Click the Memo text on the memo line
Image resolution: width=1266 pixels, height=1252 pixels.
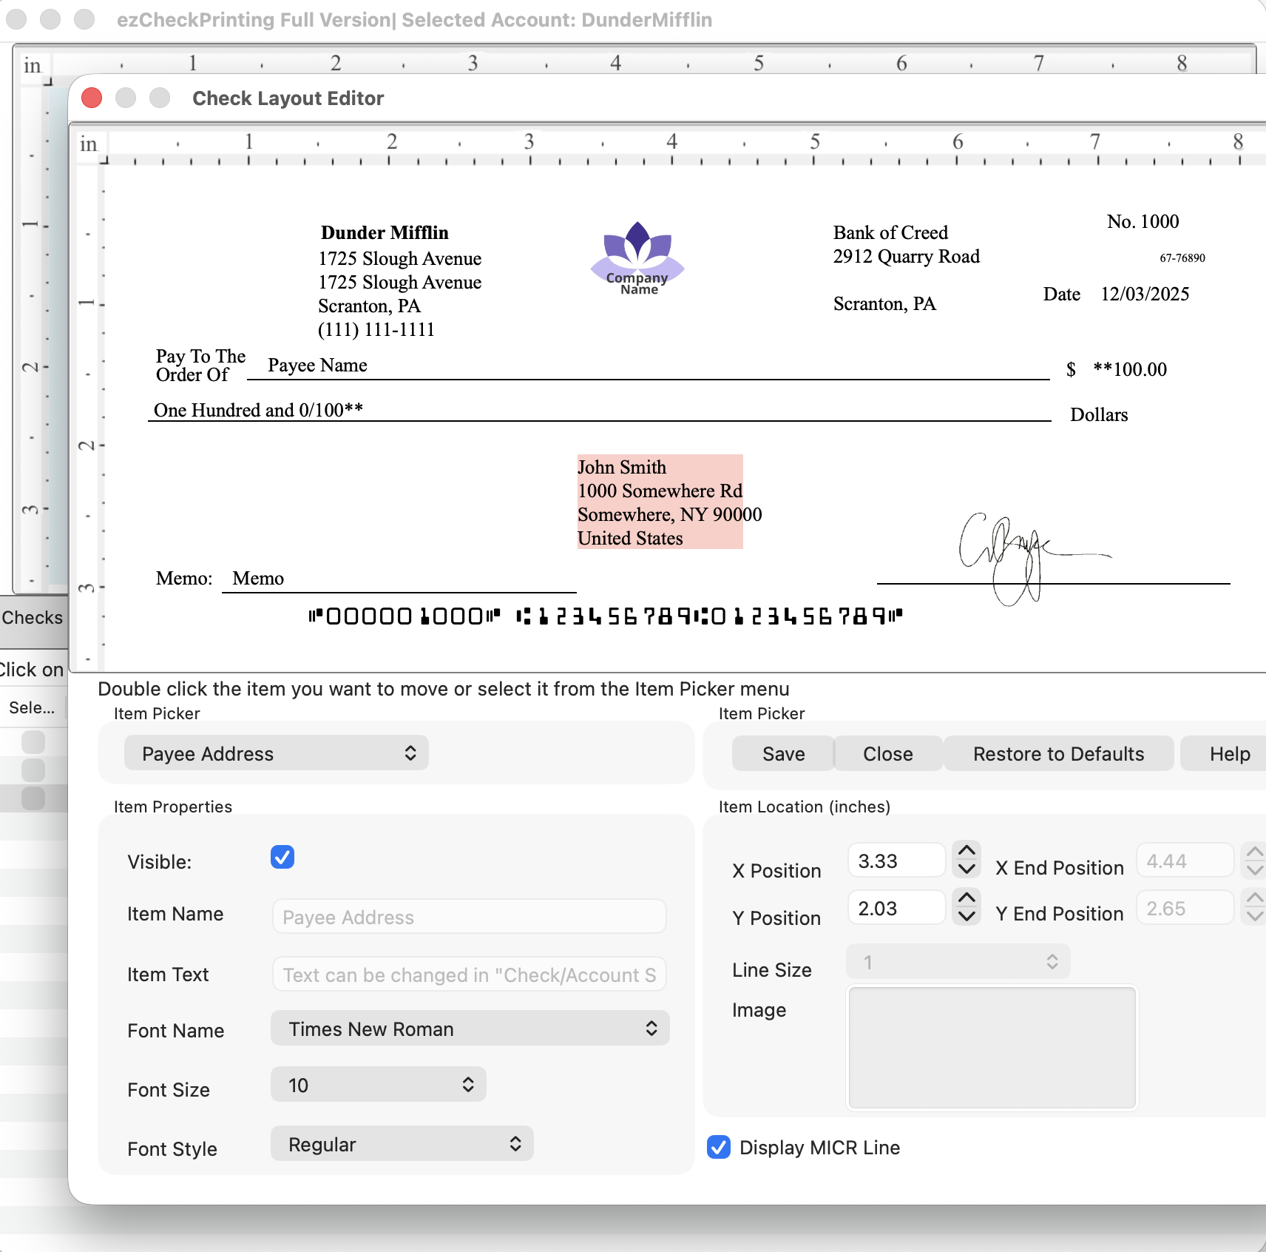click(258, 578)
